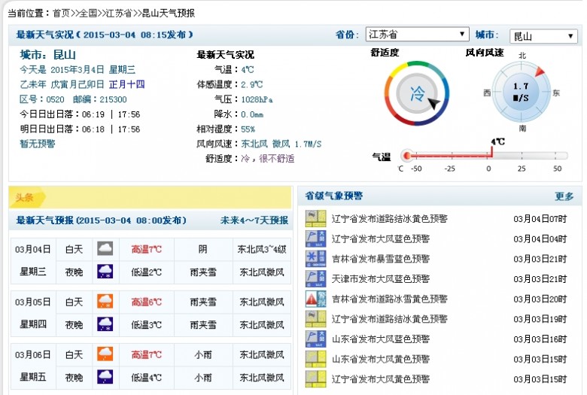Image resolution: width=587 pixels, height=395 pixels.
Task: Click the sleet icon for 03月04日 night
Action: [x=105, y=272]
